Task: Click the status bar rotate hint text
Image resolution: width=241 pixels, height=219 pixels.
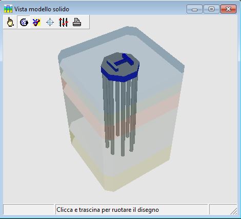Action: click(x=108, y=210)
